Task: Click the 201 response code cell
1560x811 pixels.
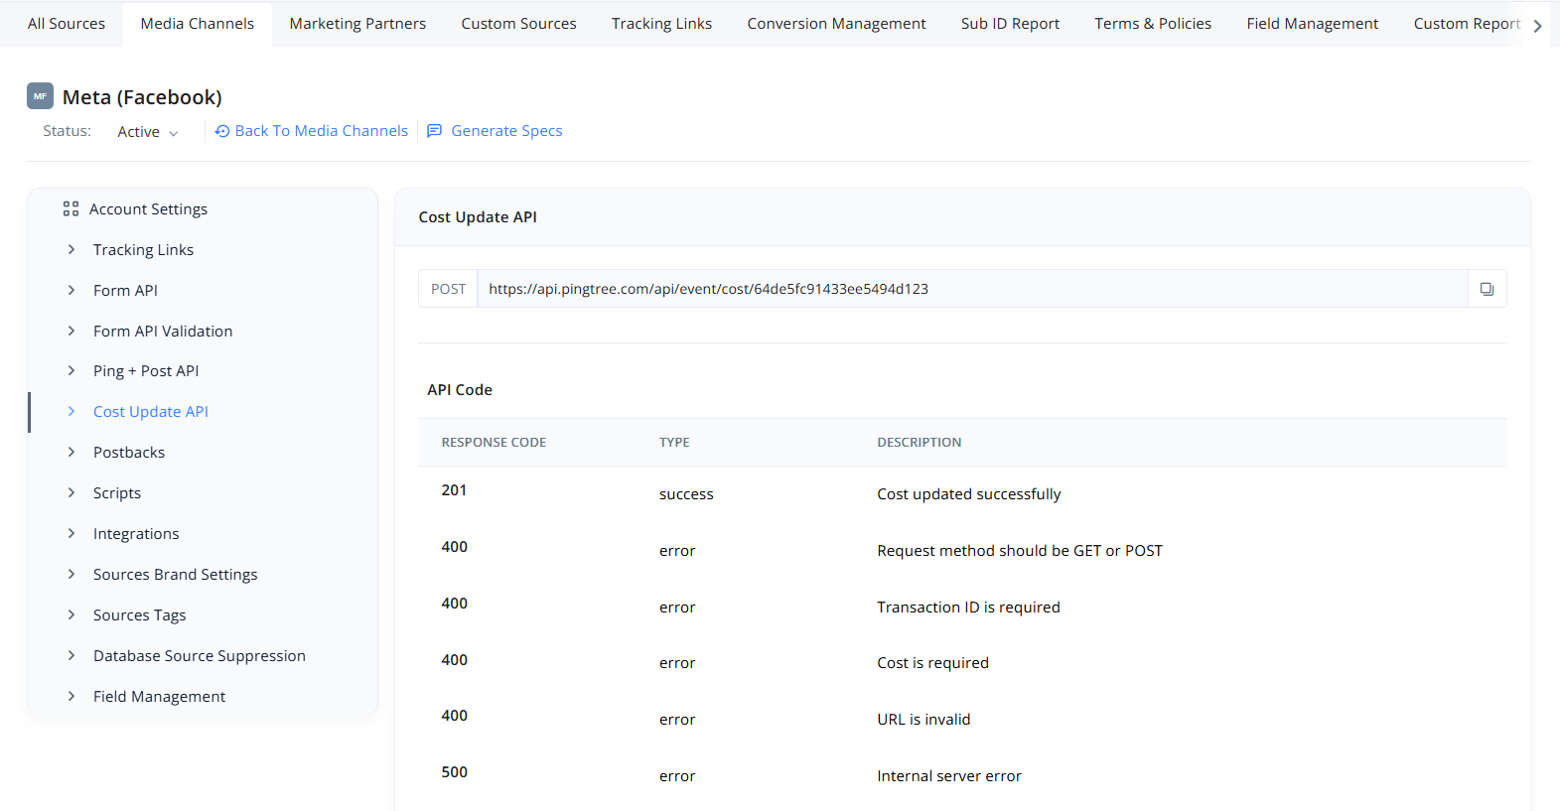Action: point(454,490)
